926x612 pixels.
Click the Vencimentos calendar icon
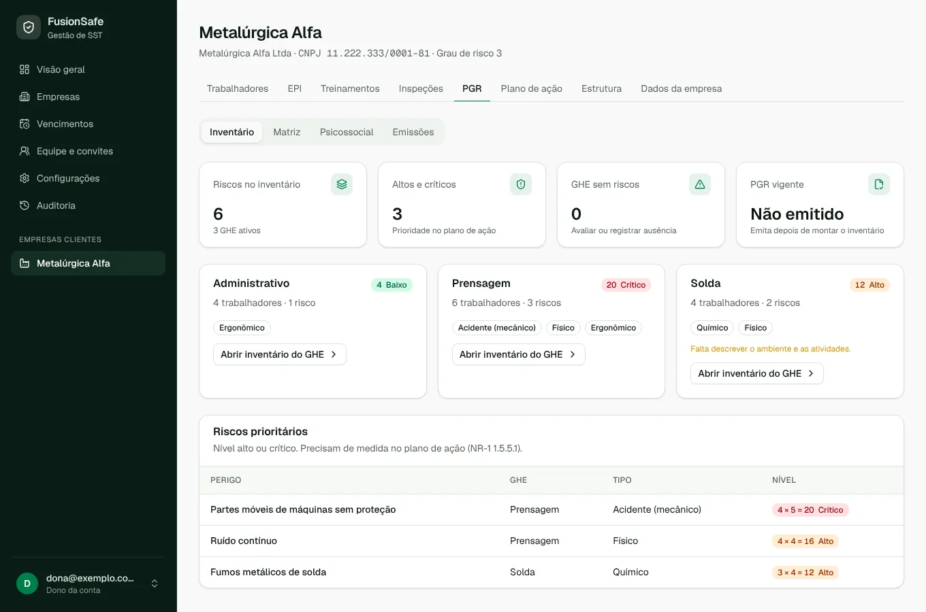click(25, 124)
